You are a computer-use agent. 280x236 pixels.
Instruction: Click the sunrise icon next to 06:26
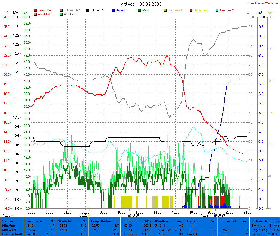pos(89,215)
